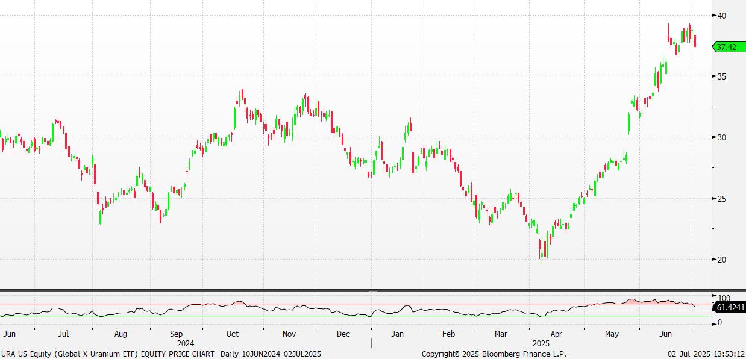Select the 61.4241 indicator value tag
746x359 pixels.
click(729, 307)
